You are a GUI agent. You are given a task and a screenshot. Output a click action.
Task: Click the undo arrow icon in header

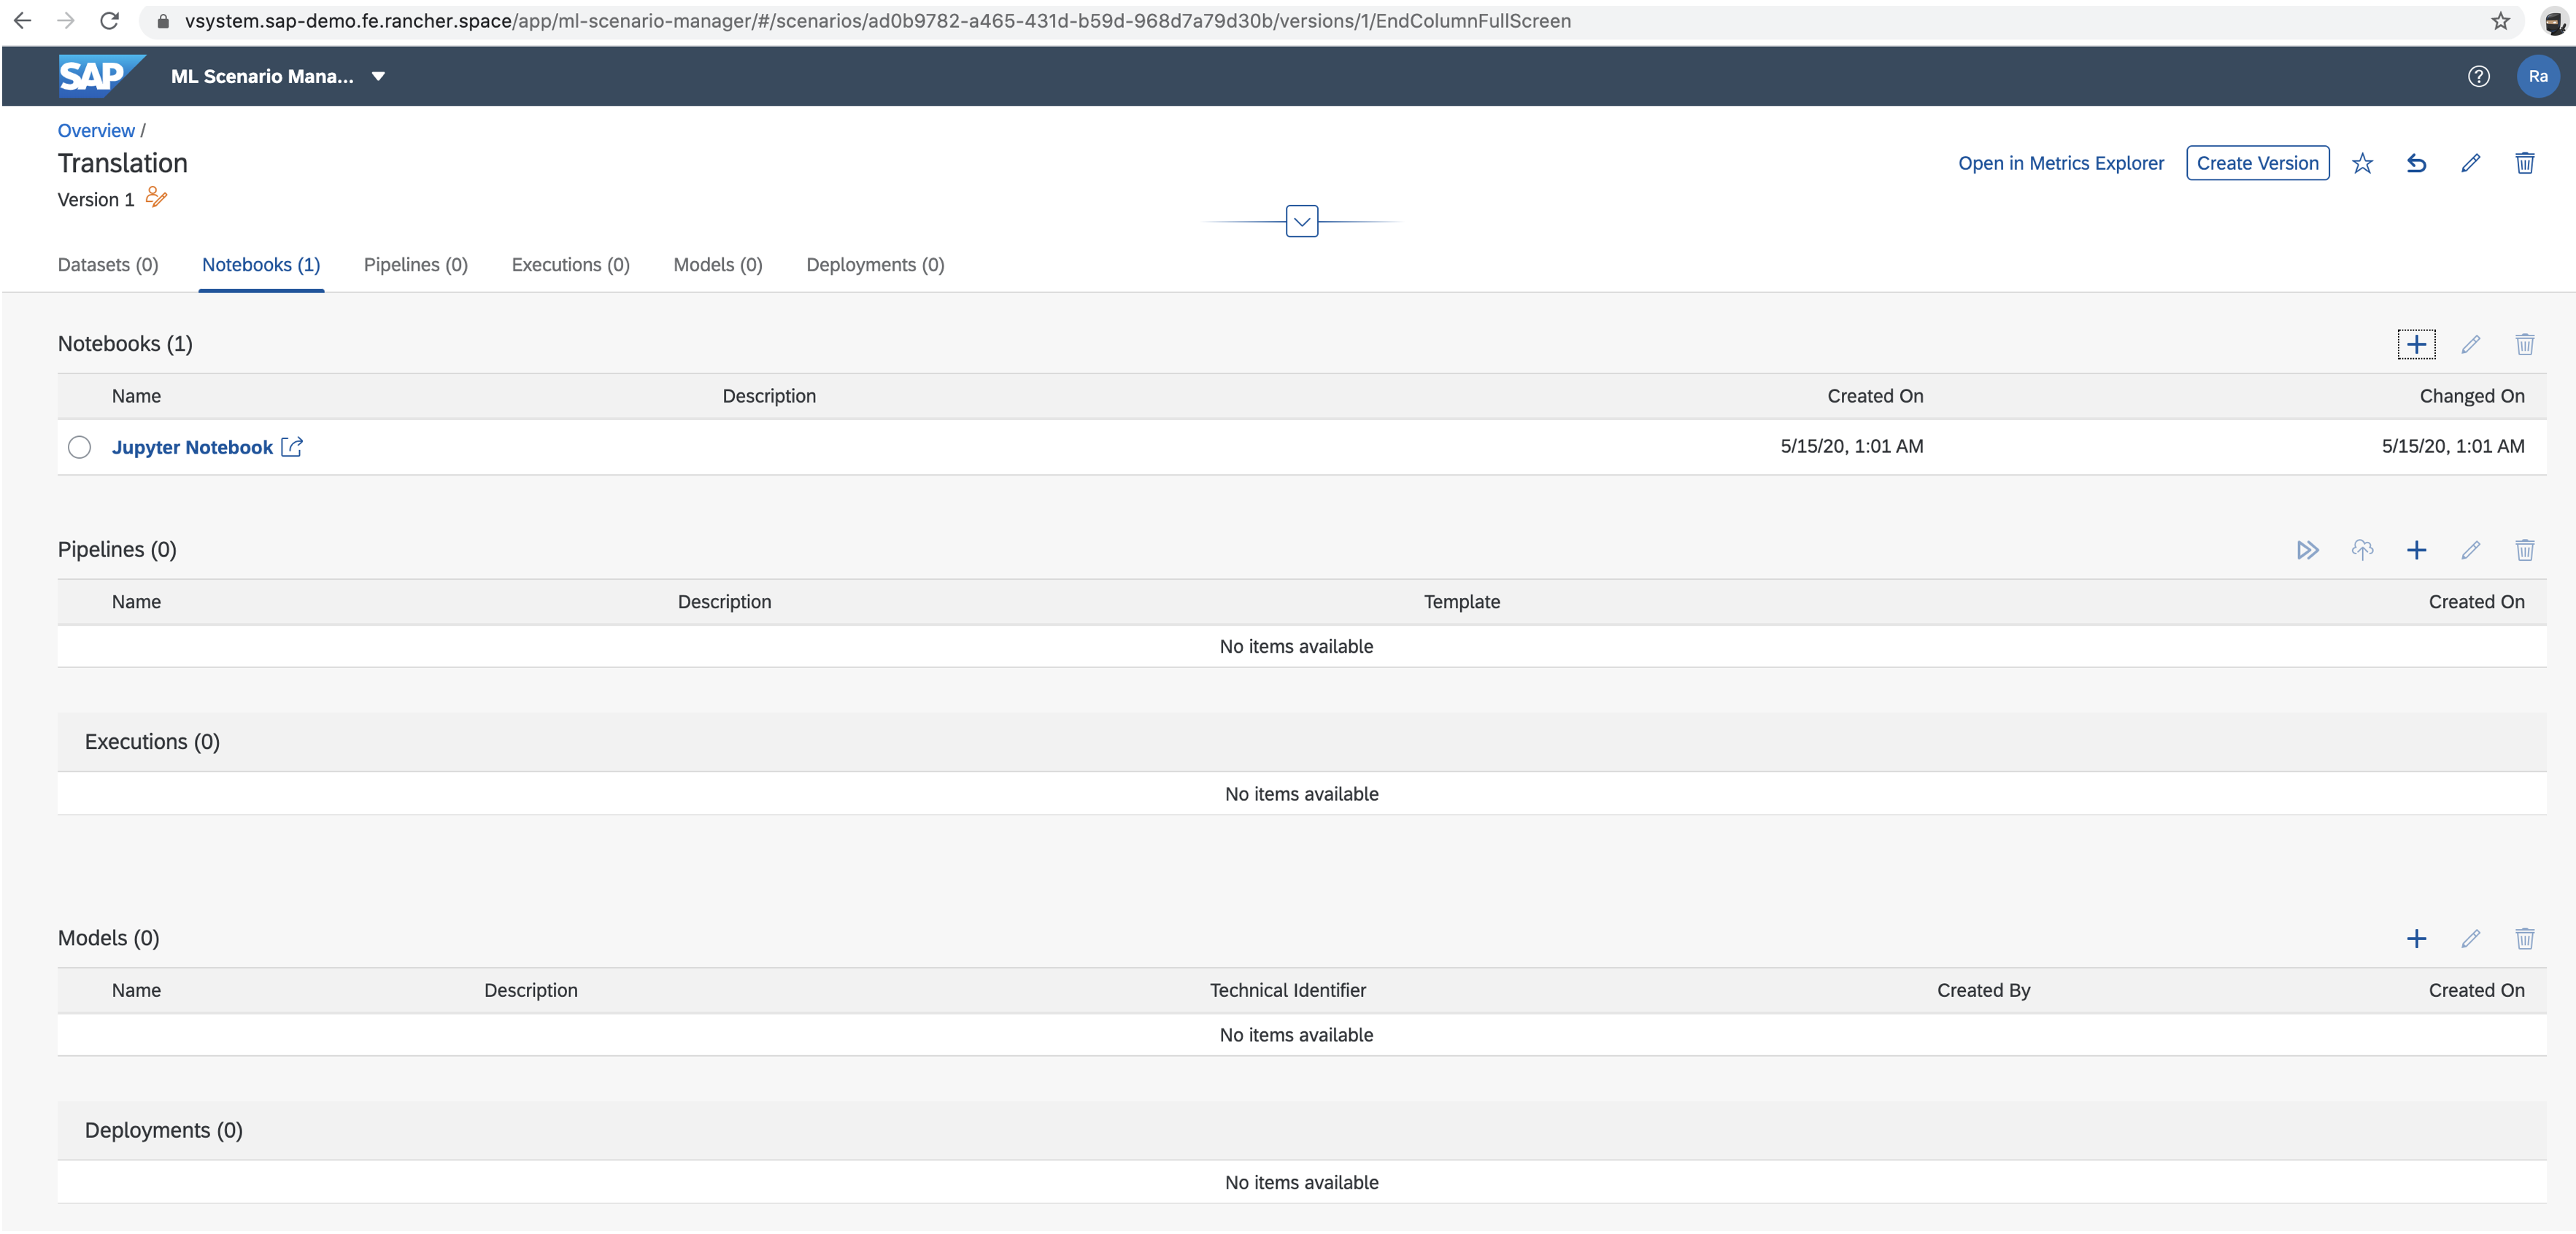click(2415, 163)
